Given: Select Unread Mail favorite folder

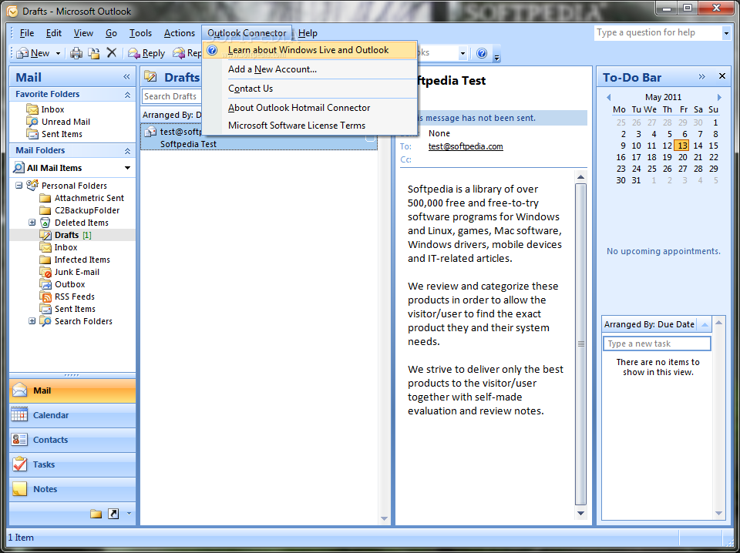Looking at the screenshot, I should pos(66,122).
